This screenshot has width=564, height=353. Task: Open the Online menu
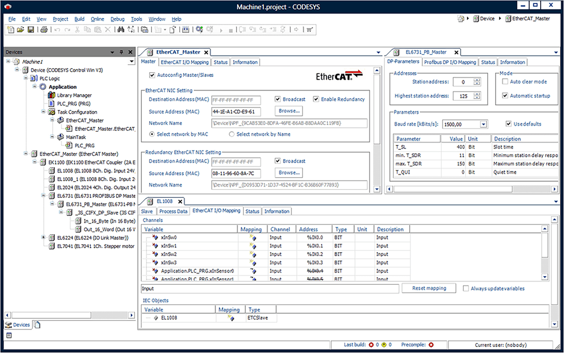(x=97, y=19)
